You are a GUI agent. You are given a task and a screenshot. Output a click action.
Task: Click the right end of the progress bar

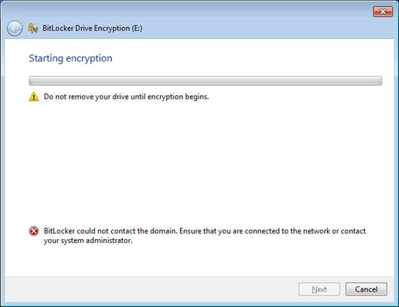376,81
